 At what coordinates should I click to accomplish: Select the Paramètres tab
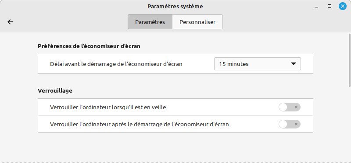coord(150,22)
